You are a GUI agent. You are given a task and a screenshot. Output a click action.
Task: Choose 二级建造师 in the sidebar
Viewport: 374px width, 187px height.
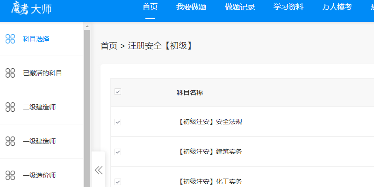(x=39, y=107)
